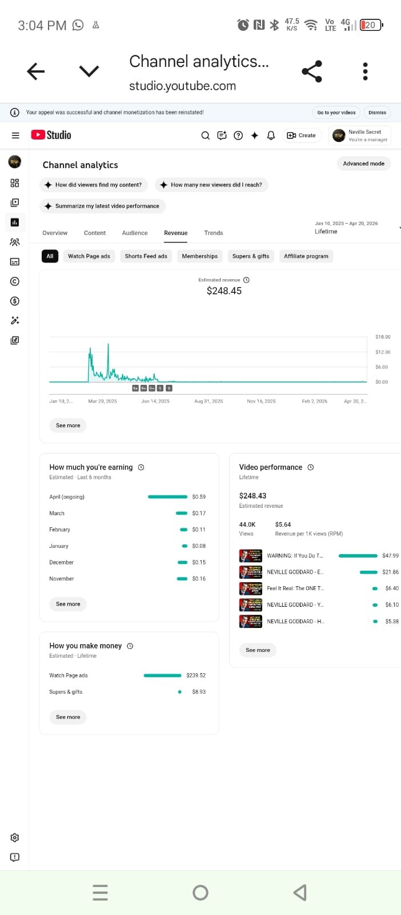The width and height of the screenshot is (401, 915).
Task: Tap the browser share icon
Action: pyautogui.click(x=312, y=71)
